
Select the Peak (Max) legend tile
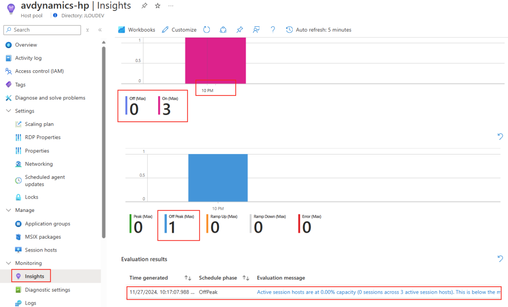coord(141,223)
